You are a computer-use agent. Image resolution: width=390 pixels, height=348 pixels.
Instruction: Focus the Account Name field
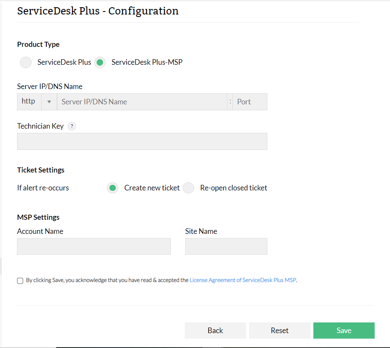(94, 247)
